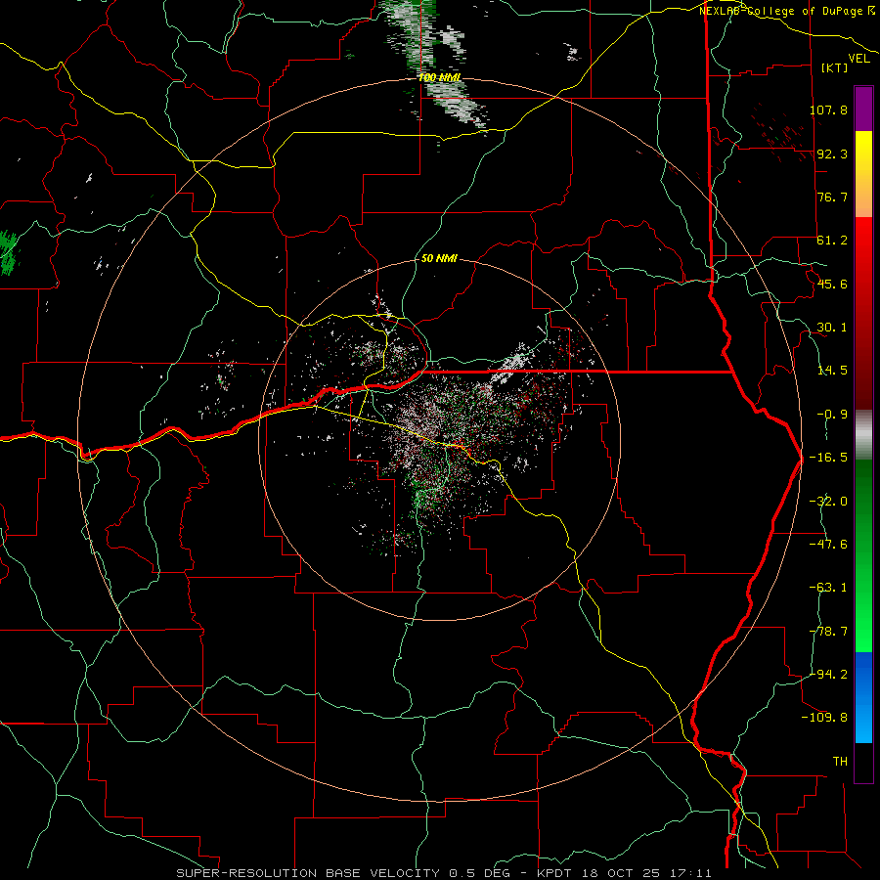
Task: Pick the purple segment of the color bar
Action: 863,109
